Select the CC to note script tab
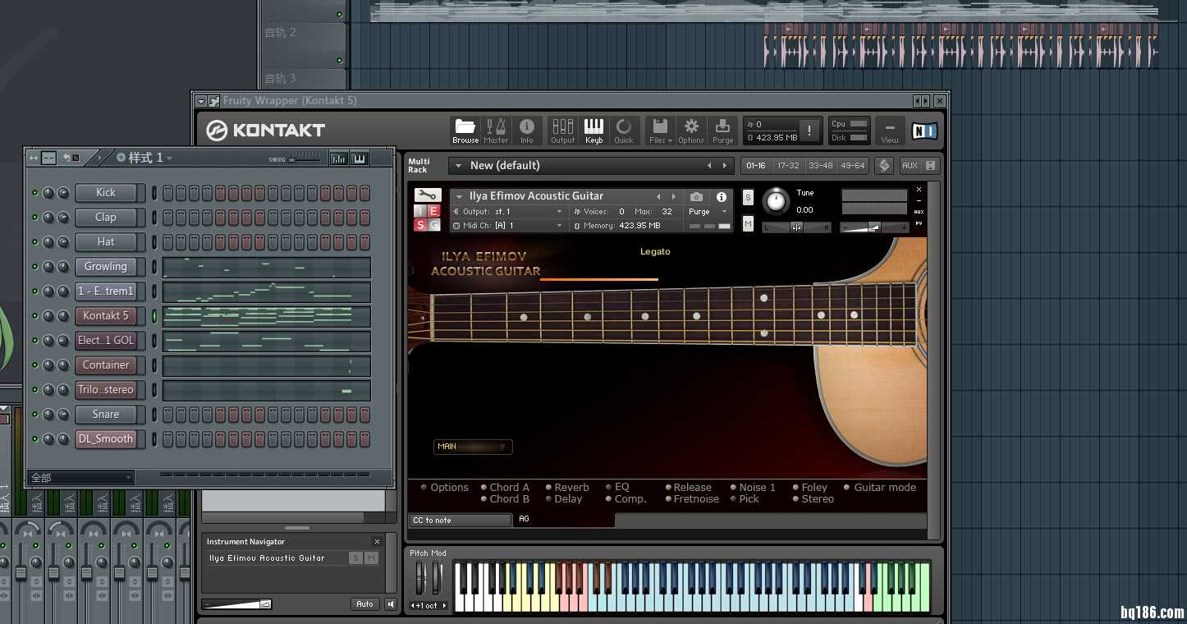This screenshot has width=1187, height=624. [461, 520]
